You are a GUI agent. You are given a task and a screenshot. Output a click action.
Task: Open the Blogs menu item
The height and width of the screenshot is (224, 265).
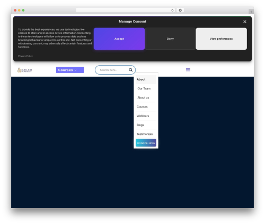(146, 125)
